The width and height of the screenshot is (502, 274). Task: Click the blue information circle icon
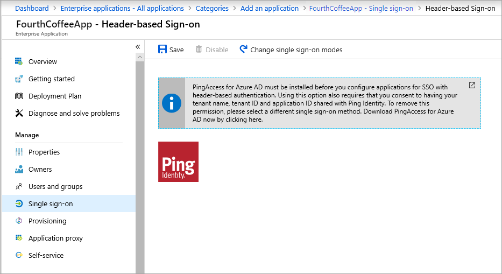(x=172, y=103)
